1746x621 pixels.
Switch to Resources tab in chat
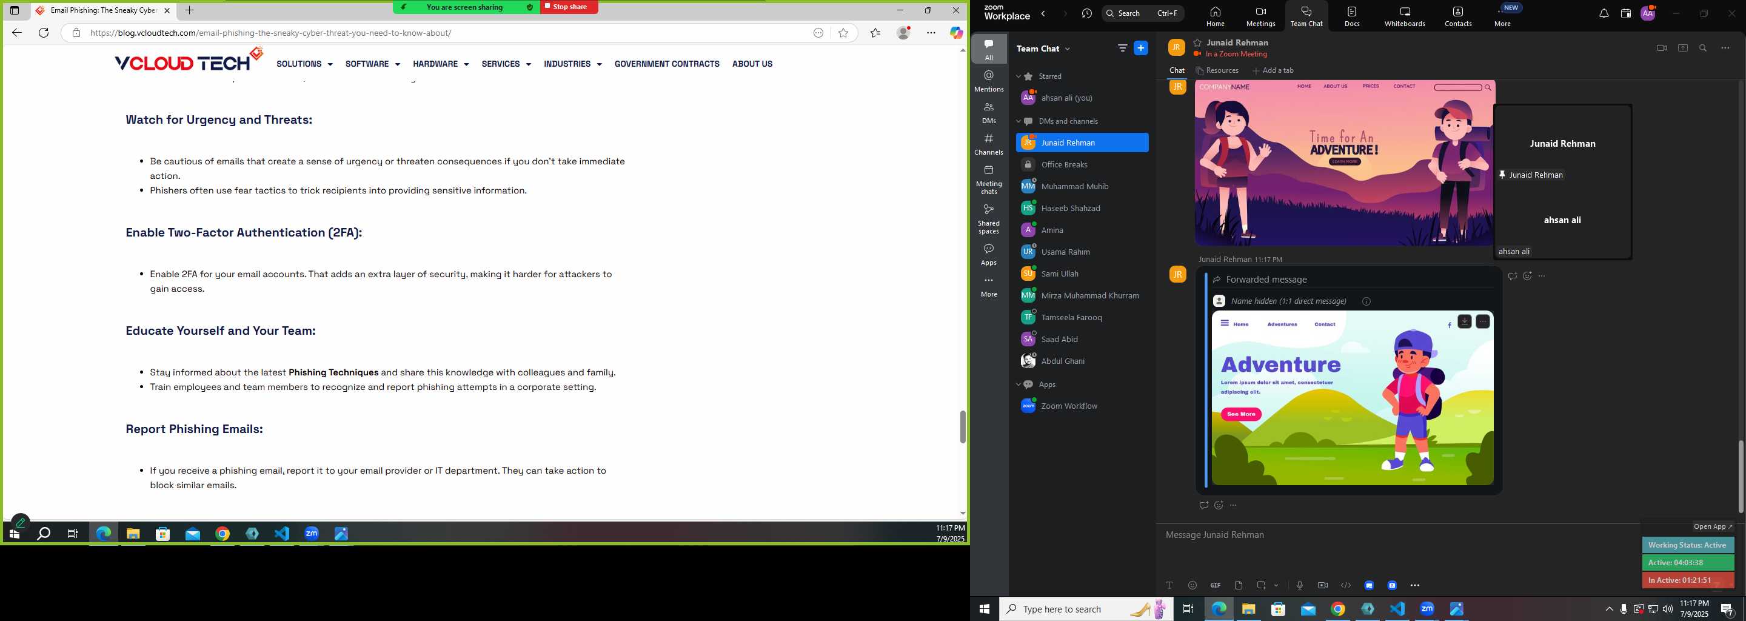1217,70
